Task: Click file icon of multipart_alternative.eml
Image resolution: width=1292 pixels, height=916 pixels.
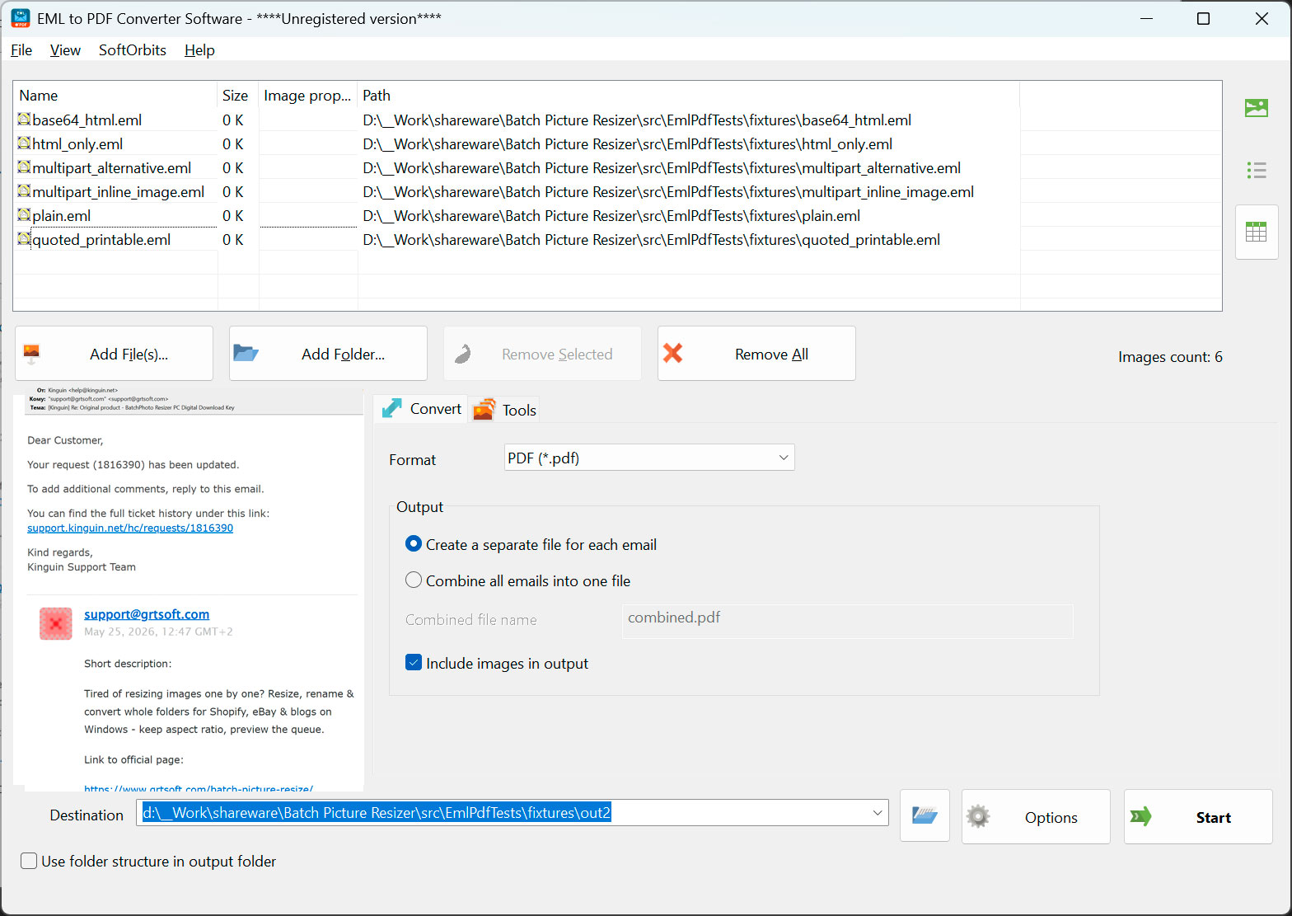Action: coord(24,167)
